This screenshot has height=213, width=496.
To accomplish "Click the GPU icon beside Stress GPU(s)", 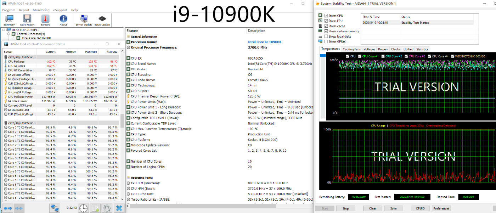I will tap(320, 41).
